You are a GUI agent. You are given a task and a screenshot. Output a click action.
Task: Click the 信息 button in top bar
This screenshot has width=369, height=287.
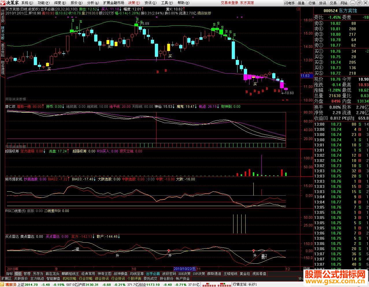pos(301,3)
